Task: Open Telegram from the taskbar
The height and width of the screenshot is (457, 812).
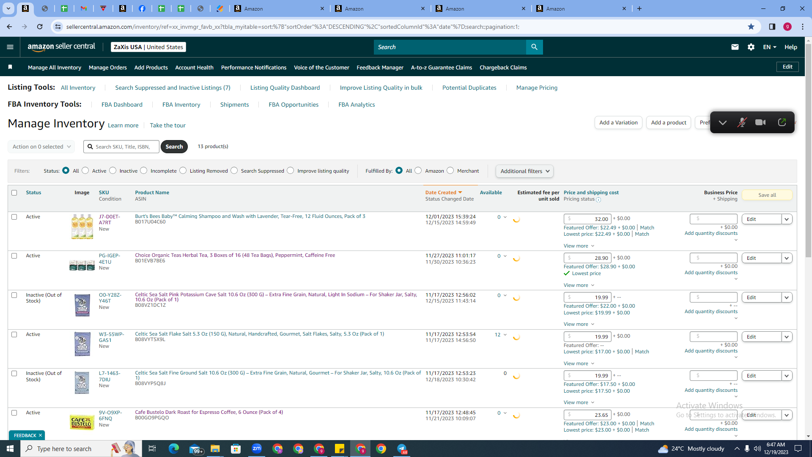Action: point(402,449)
